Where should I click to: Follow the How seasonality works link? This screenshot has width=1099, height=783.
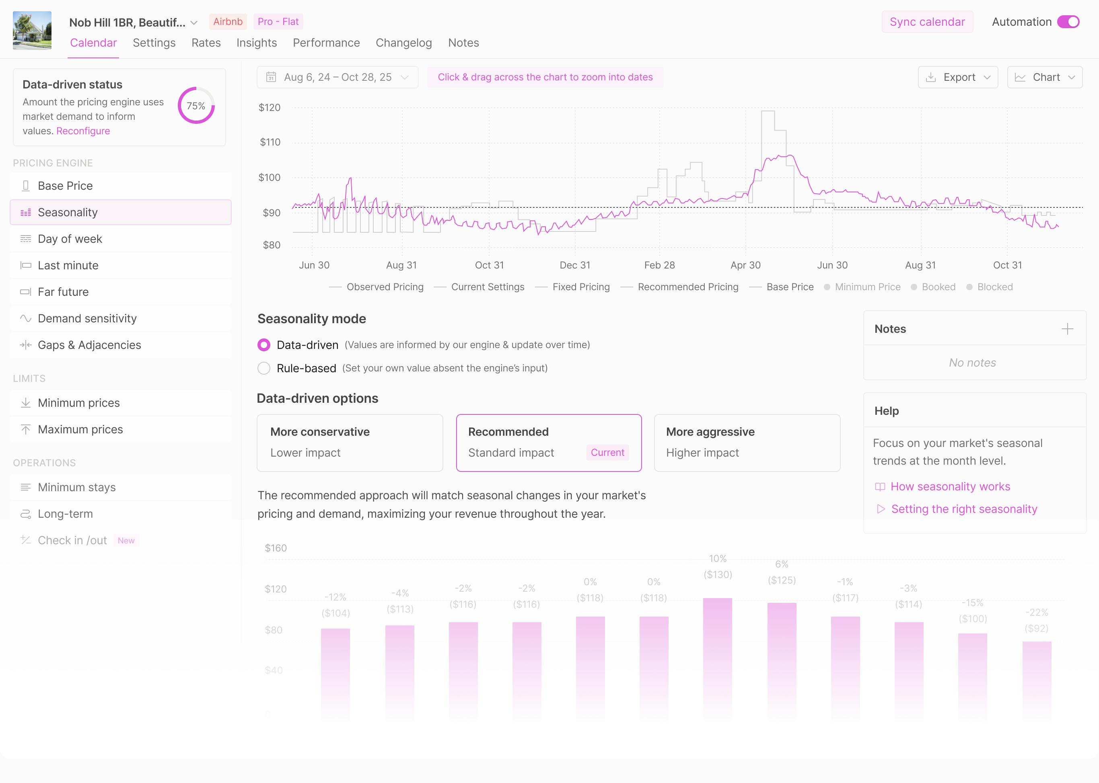[x=949, y=487]
